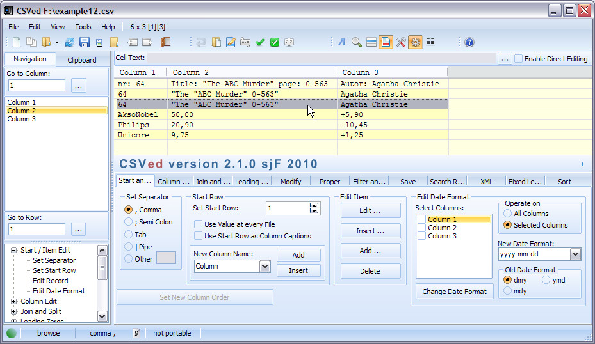Click the A-Я arrows icon

[245, 42]
